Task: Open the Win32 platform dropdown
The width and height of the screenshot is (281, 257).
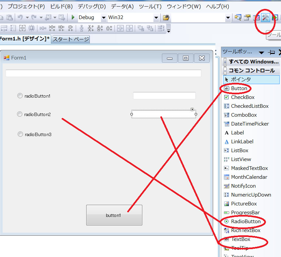Action: point(156,18)
